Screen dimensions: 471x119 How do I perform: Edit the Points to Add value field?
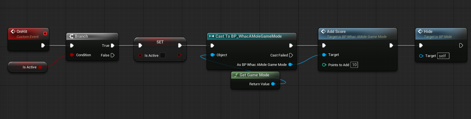354,65
